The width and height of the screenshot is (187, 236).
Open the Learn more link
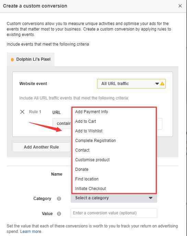[31, 232]
